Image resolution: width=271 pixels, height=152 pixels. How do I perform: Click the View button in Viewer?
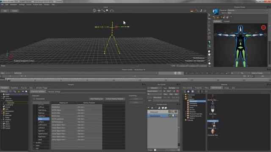point(5,11)
